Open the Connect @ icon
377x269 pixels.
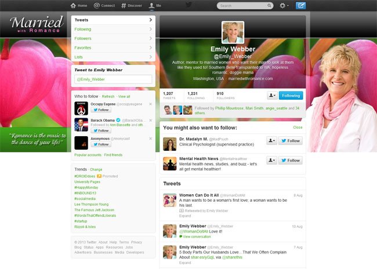97,6
